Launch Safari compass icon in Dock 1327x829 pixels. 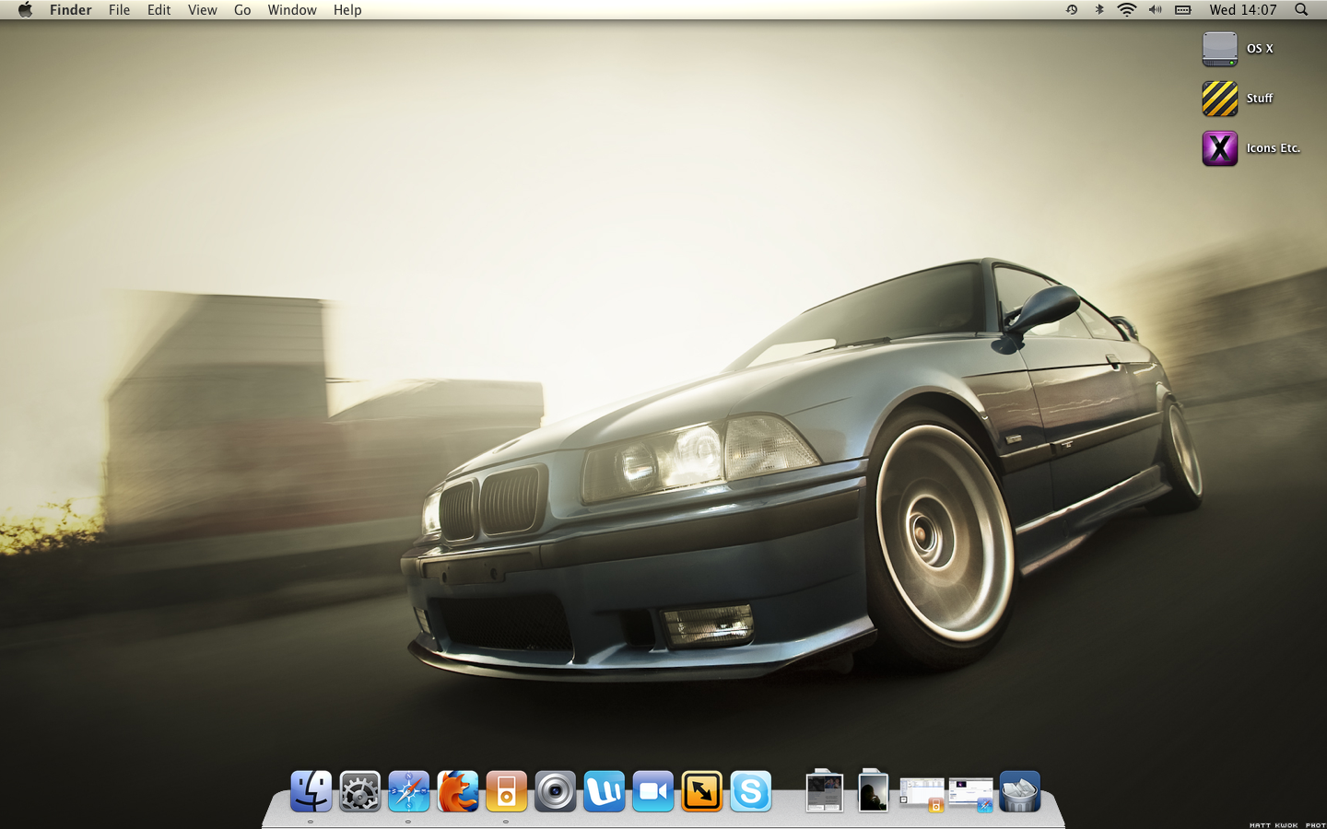point(409,791)
